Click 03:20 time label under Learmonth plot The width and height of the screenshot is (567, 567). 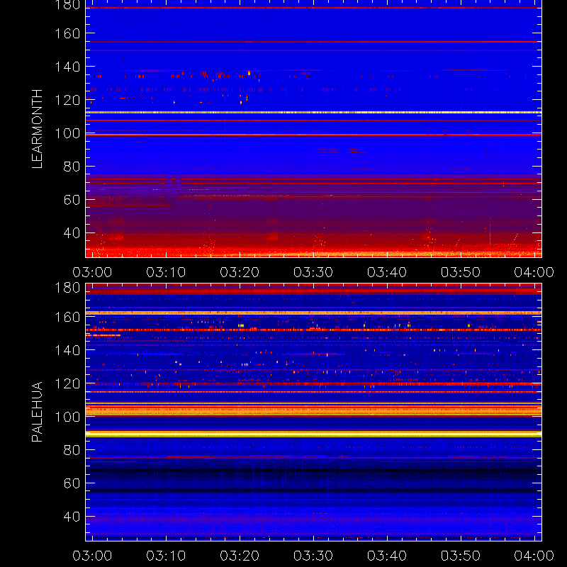(x=240, y=272)
